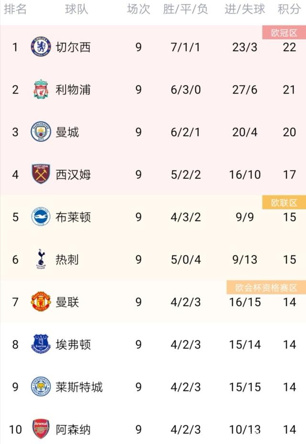
Task: Click the 欧冠区 zone label
Action: coord(284,32)
